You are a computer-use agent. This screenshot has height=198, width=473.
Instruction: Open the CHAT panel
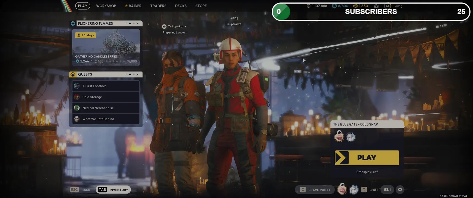click(x=374, y=190)
